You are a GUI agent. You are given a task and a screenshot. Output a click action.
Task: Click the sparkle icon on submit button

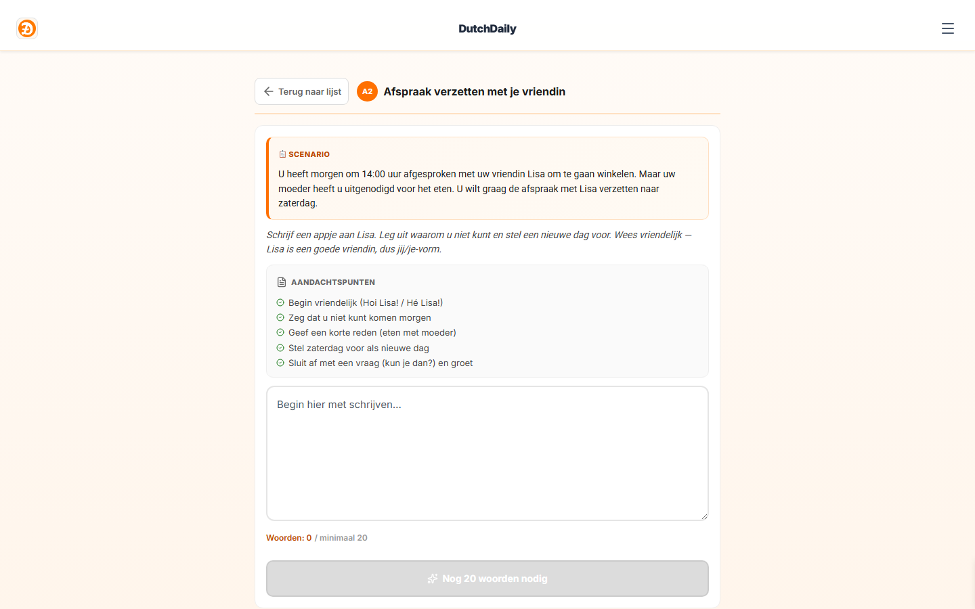433,579
